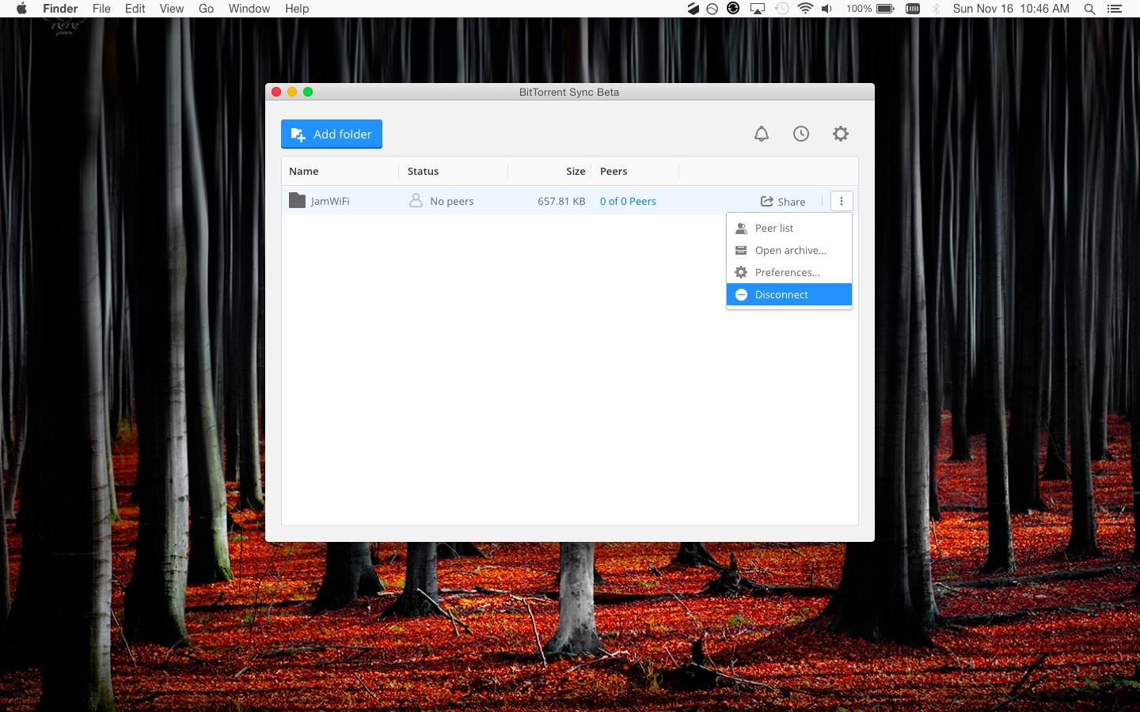The height and width of the screenshot is (712, 1140).
Task: Open the Window menu
Action: pos(249,9)
